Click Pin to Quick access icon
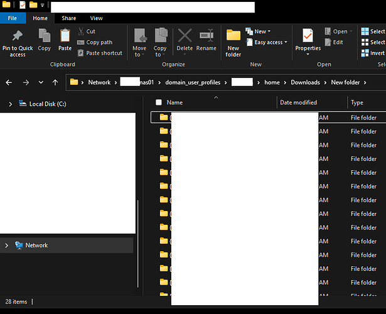This screenshot has height=314, width=386. (x=17, y=36)
